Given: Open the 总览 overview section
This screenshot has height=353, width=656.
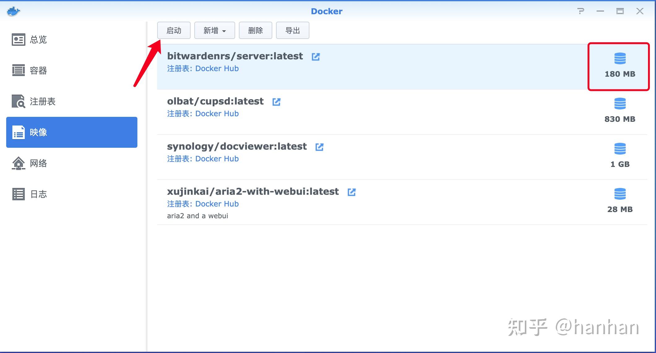Looking at the screenshot, I should pos(72,40).
